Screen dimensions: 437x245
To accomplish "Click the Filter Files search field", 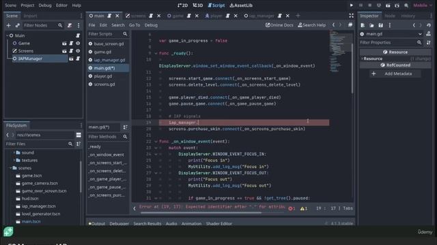I will (x=39, y=144).
